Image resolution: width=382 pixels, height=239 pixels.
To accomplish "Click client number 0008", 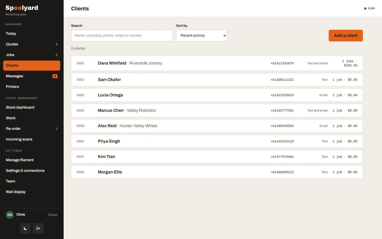I will click(x=80, y=126).
